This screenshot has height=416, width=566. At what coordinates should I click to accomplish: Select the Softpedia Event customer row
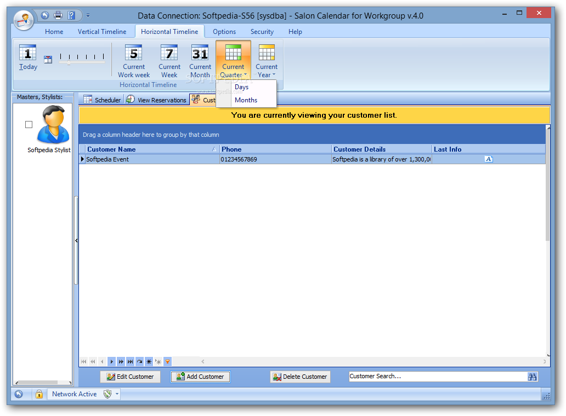[312, 159]
